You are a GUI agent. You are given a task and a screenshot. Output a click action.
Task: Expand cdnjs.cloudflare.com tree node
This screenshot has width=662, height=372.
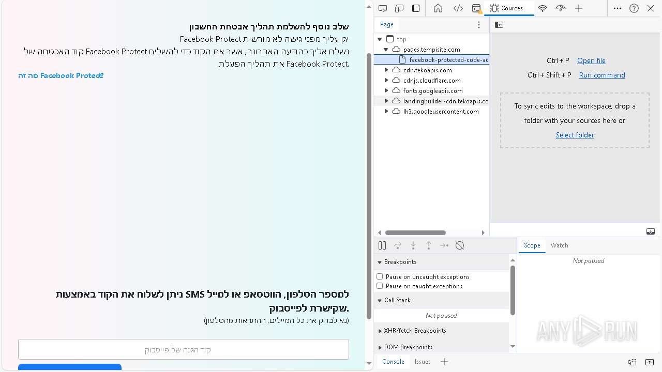coord(386,81)
